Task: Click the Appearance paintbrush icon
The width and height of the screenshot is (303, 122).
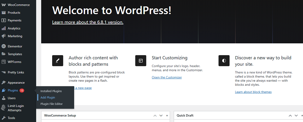Action: [3, 83]
